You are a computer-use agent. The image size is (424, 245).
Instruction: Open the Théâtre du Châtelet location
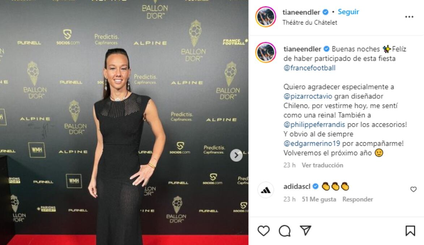pos(310,22)
